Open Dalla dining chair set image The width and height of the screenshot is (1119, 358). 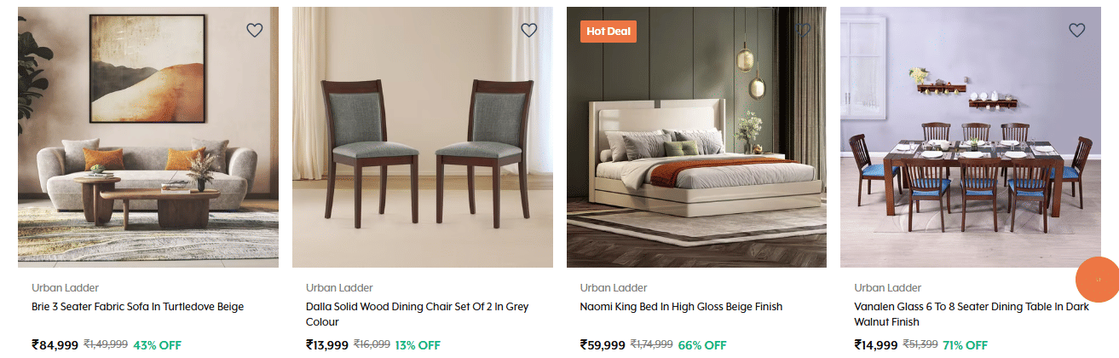point(423,137)
